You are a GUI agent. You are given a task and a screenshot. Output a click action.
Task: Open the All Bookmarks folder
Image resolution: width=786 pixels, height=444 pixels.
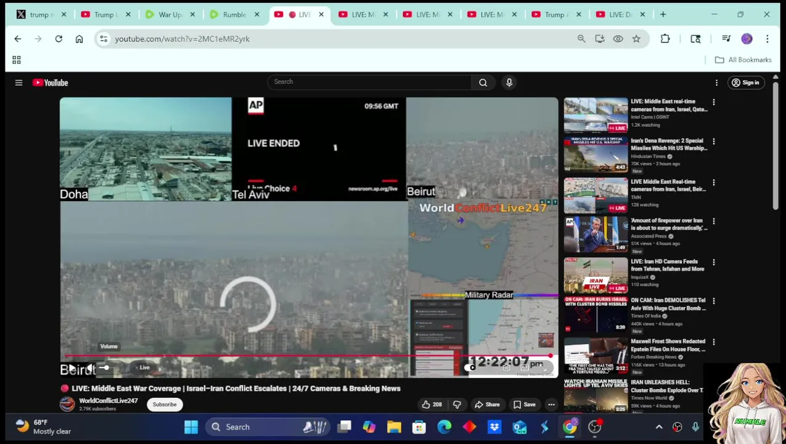point(743,60)
